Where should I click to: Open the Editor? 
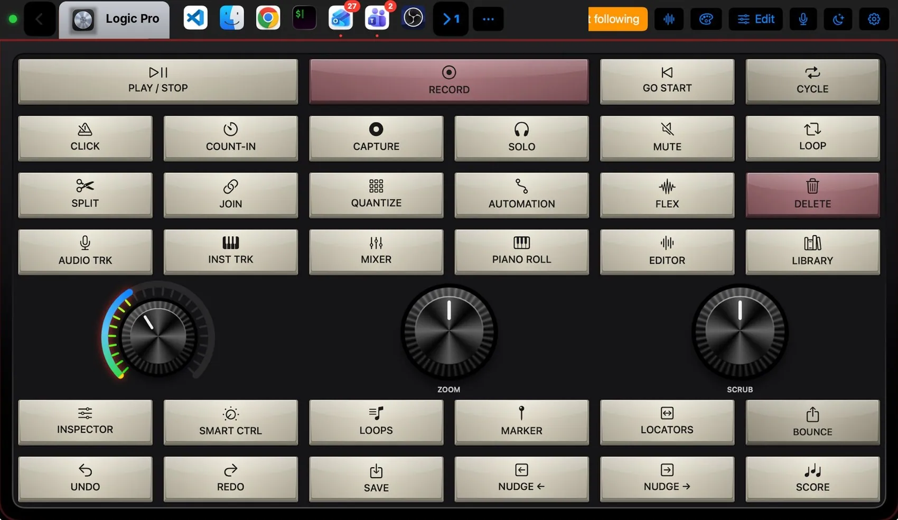click(x=667, y=252)
